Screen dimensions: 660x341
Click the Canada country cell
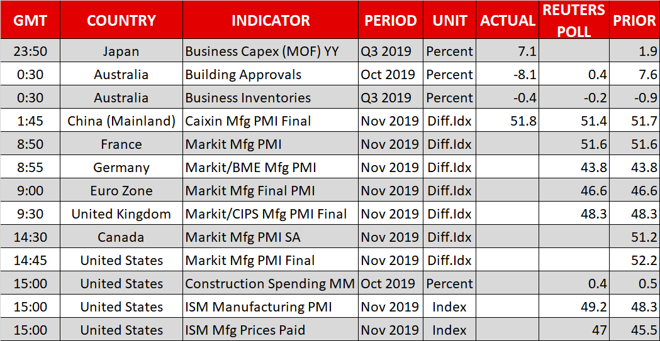(121, 237)
